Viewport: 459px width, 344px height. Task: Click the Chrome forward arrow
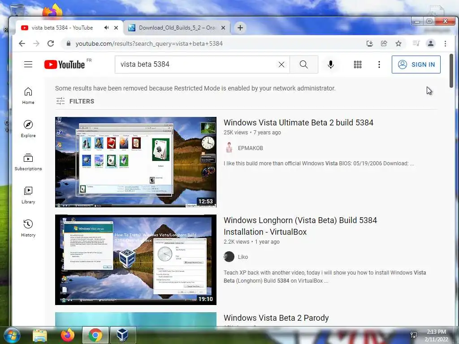pyautogui.click(x=36, y=43)
